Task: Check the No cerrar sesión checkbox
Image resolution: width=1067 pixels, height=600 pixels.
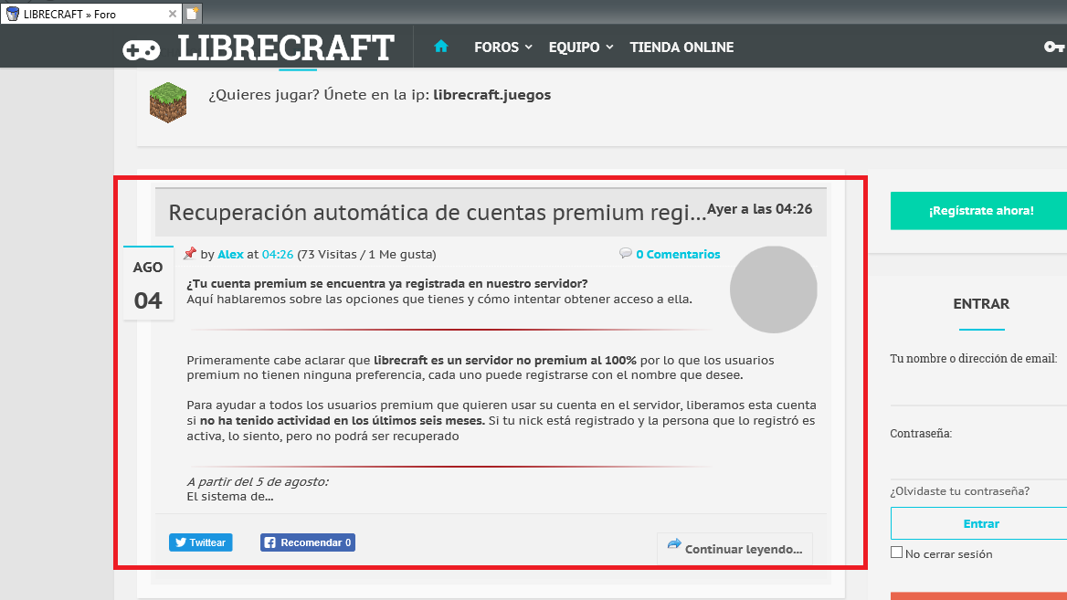Action: (x=897, y=553)
